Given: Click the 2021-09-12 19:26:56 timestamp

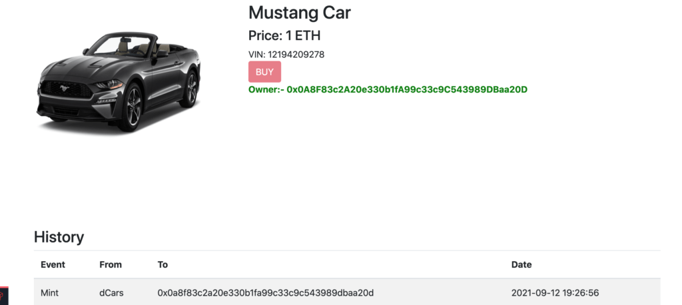Looking at the screenshot, I should (555, 293).
